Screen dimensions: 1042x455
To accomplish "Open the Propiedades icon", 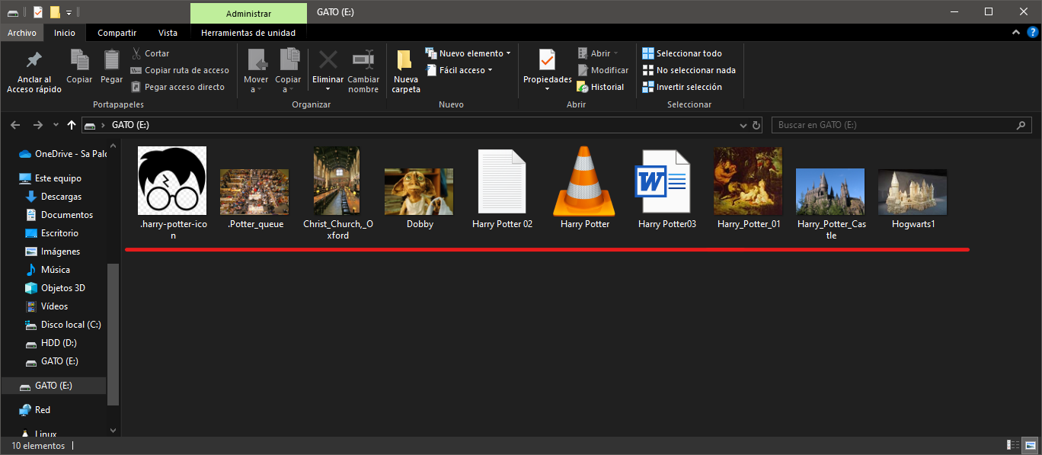I will (547, 61).
